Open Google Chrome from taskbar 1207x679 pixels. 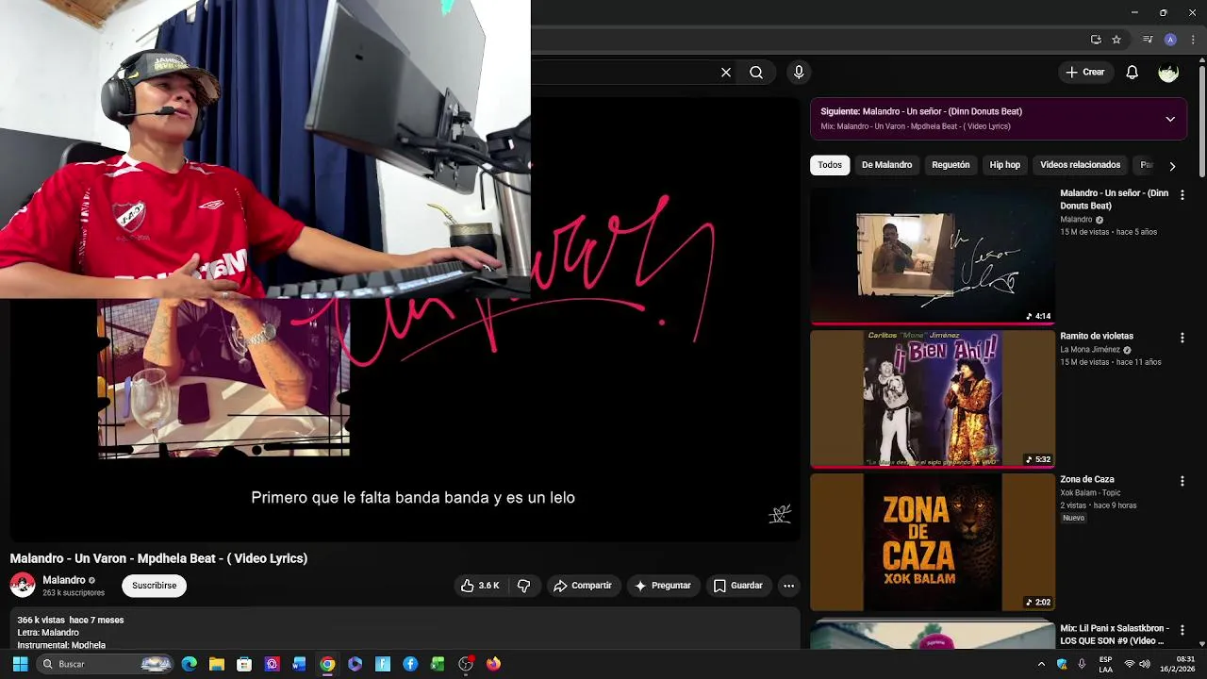(x=327, y=664)
